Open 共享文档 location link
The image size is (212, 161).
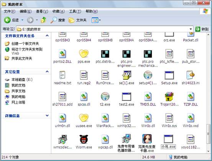18,91
